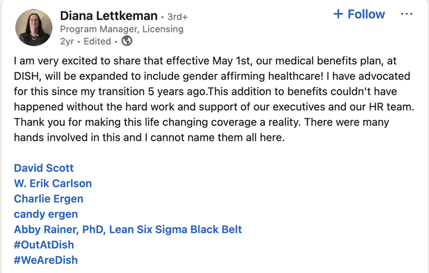Open Diana Lettkeman's profile photo
This screenshot has height=273, width=429.
34,28
